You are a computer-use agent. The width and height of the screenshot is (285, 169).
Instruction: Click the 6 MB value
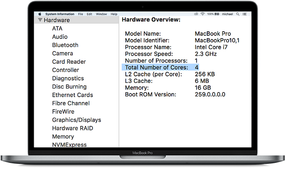tap(202, 81)
